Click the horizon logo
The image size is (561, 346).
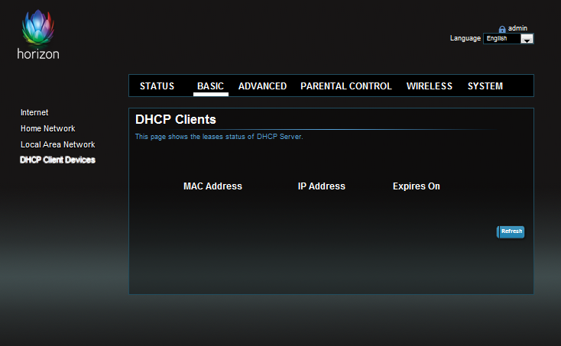pos(38,34)
